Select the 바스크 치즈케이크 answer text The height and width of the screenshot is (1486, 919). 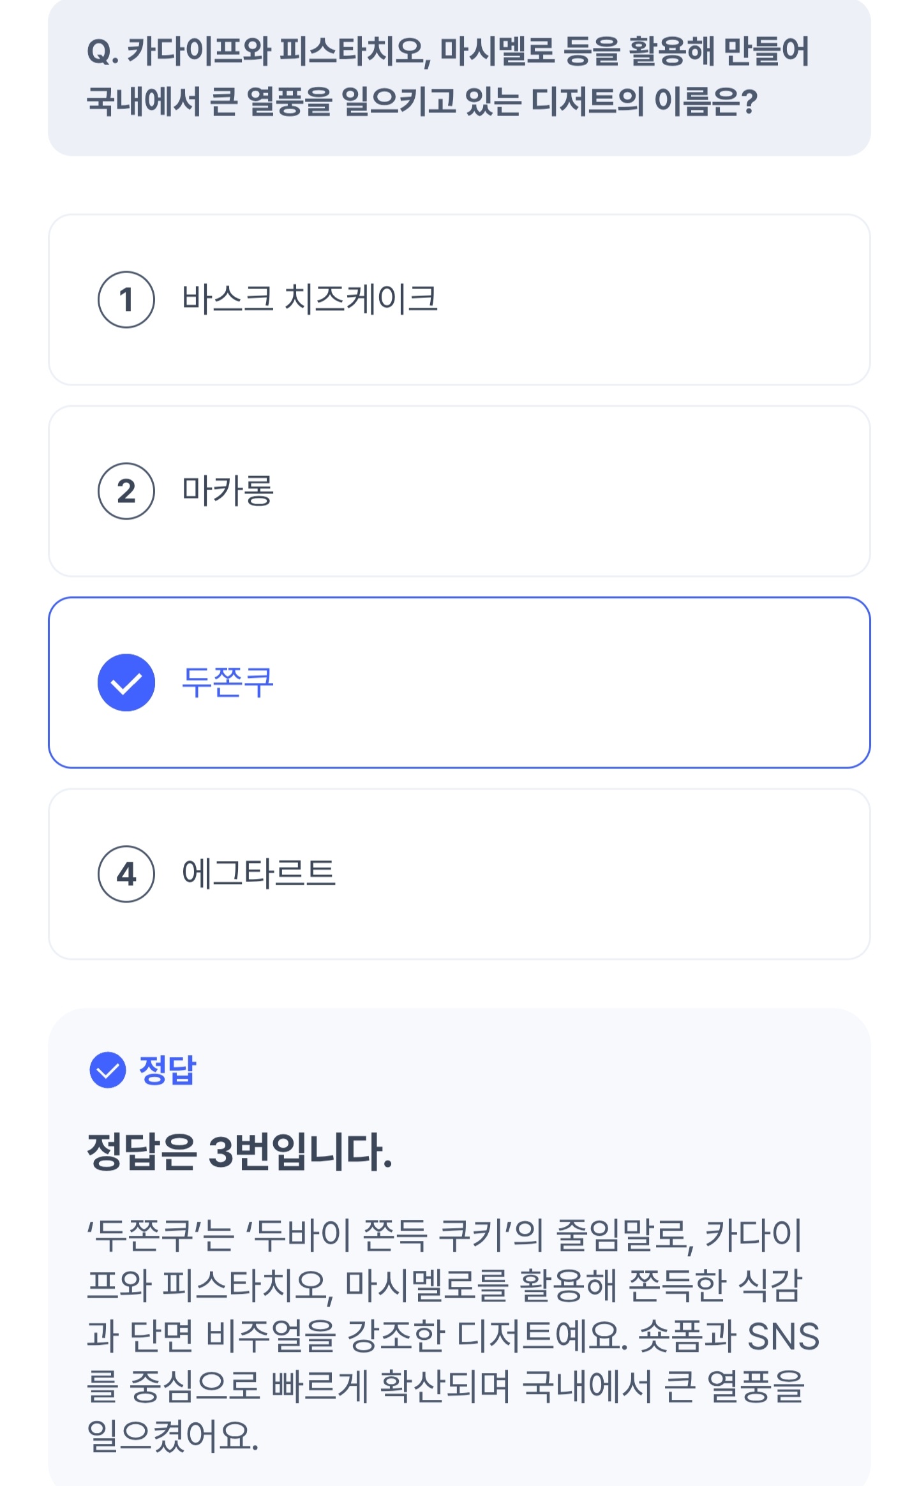tap(310, 299)
